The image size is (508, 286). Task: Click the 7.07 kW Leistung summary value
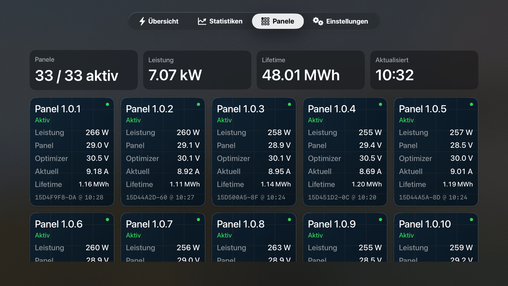click(x=175, y=75)
